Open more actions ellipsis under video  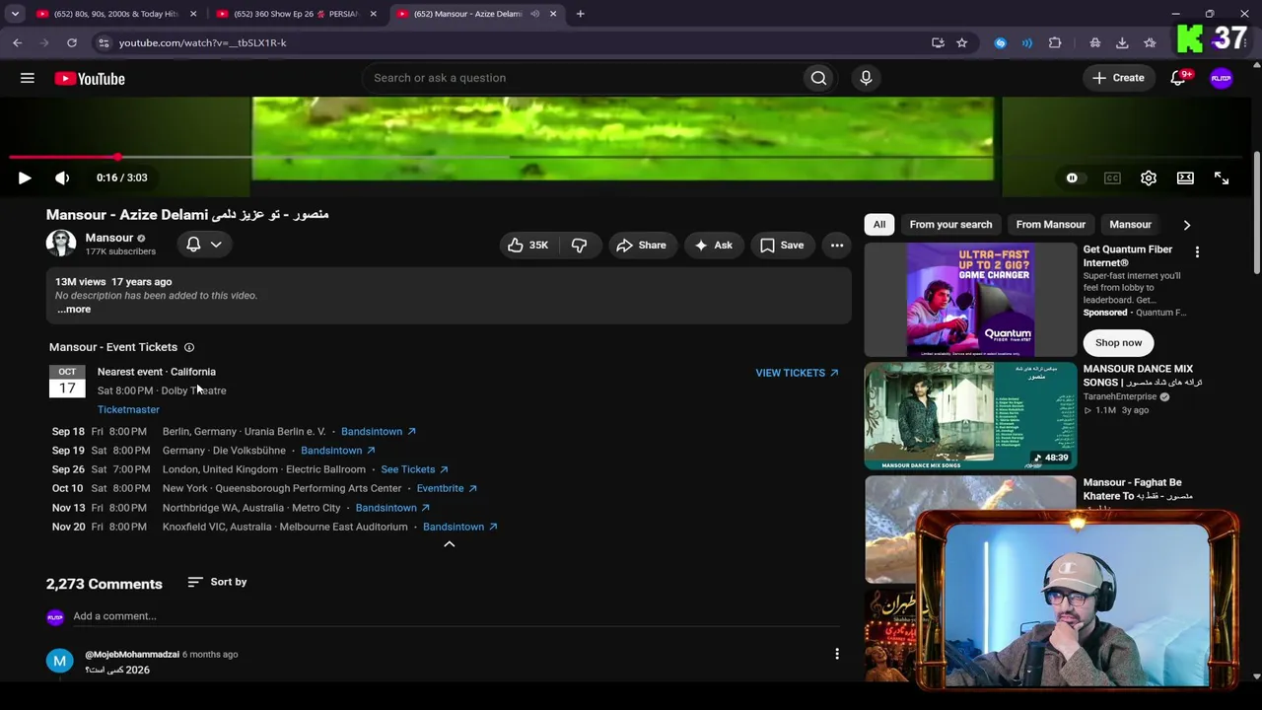(837, 246)
